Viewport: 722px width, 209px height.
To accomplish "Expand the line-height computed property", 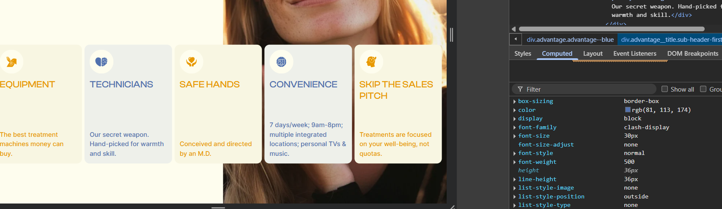I will point(514,179).
